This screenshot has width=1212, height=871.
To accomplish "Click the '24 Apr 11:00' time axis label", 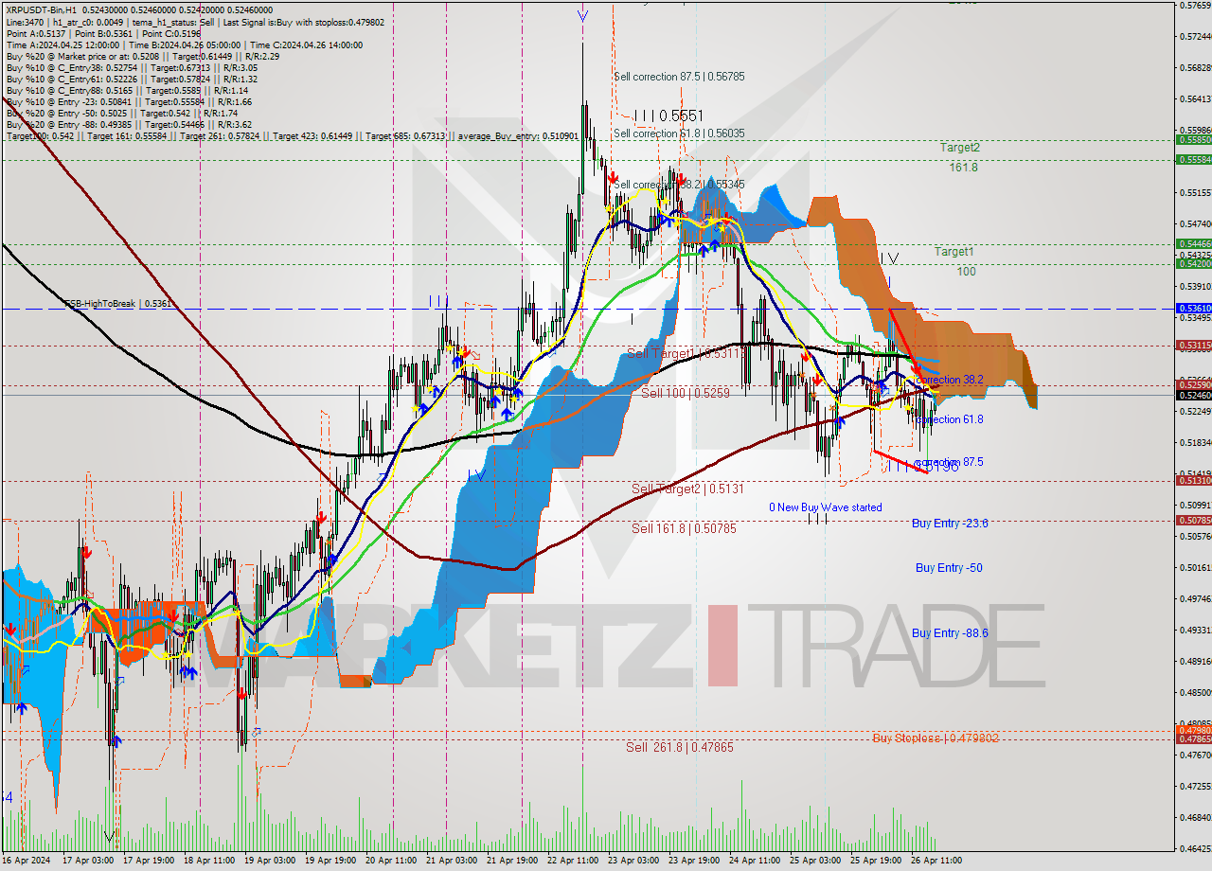I will point(757,861).
